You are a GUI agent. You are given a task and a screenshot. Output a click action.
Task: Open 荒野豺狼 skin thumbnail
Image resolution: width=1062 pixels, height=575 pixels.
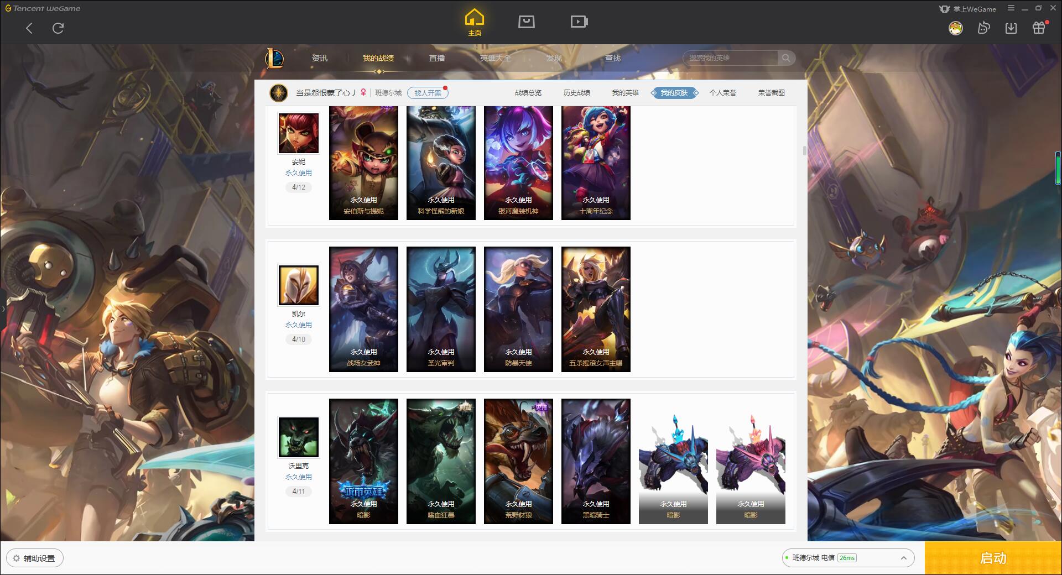(518, 461)
